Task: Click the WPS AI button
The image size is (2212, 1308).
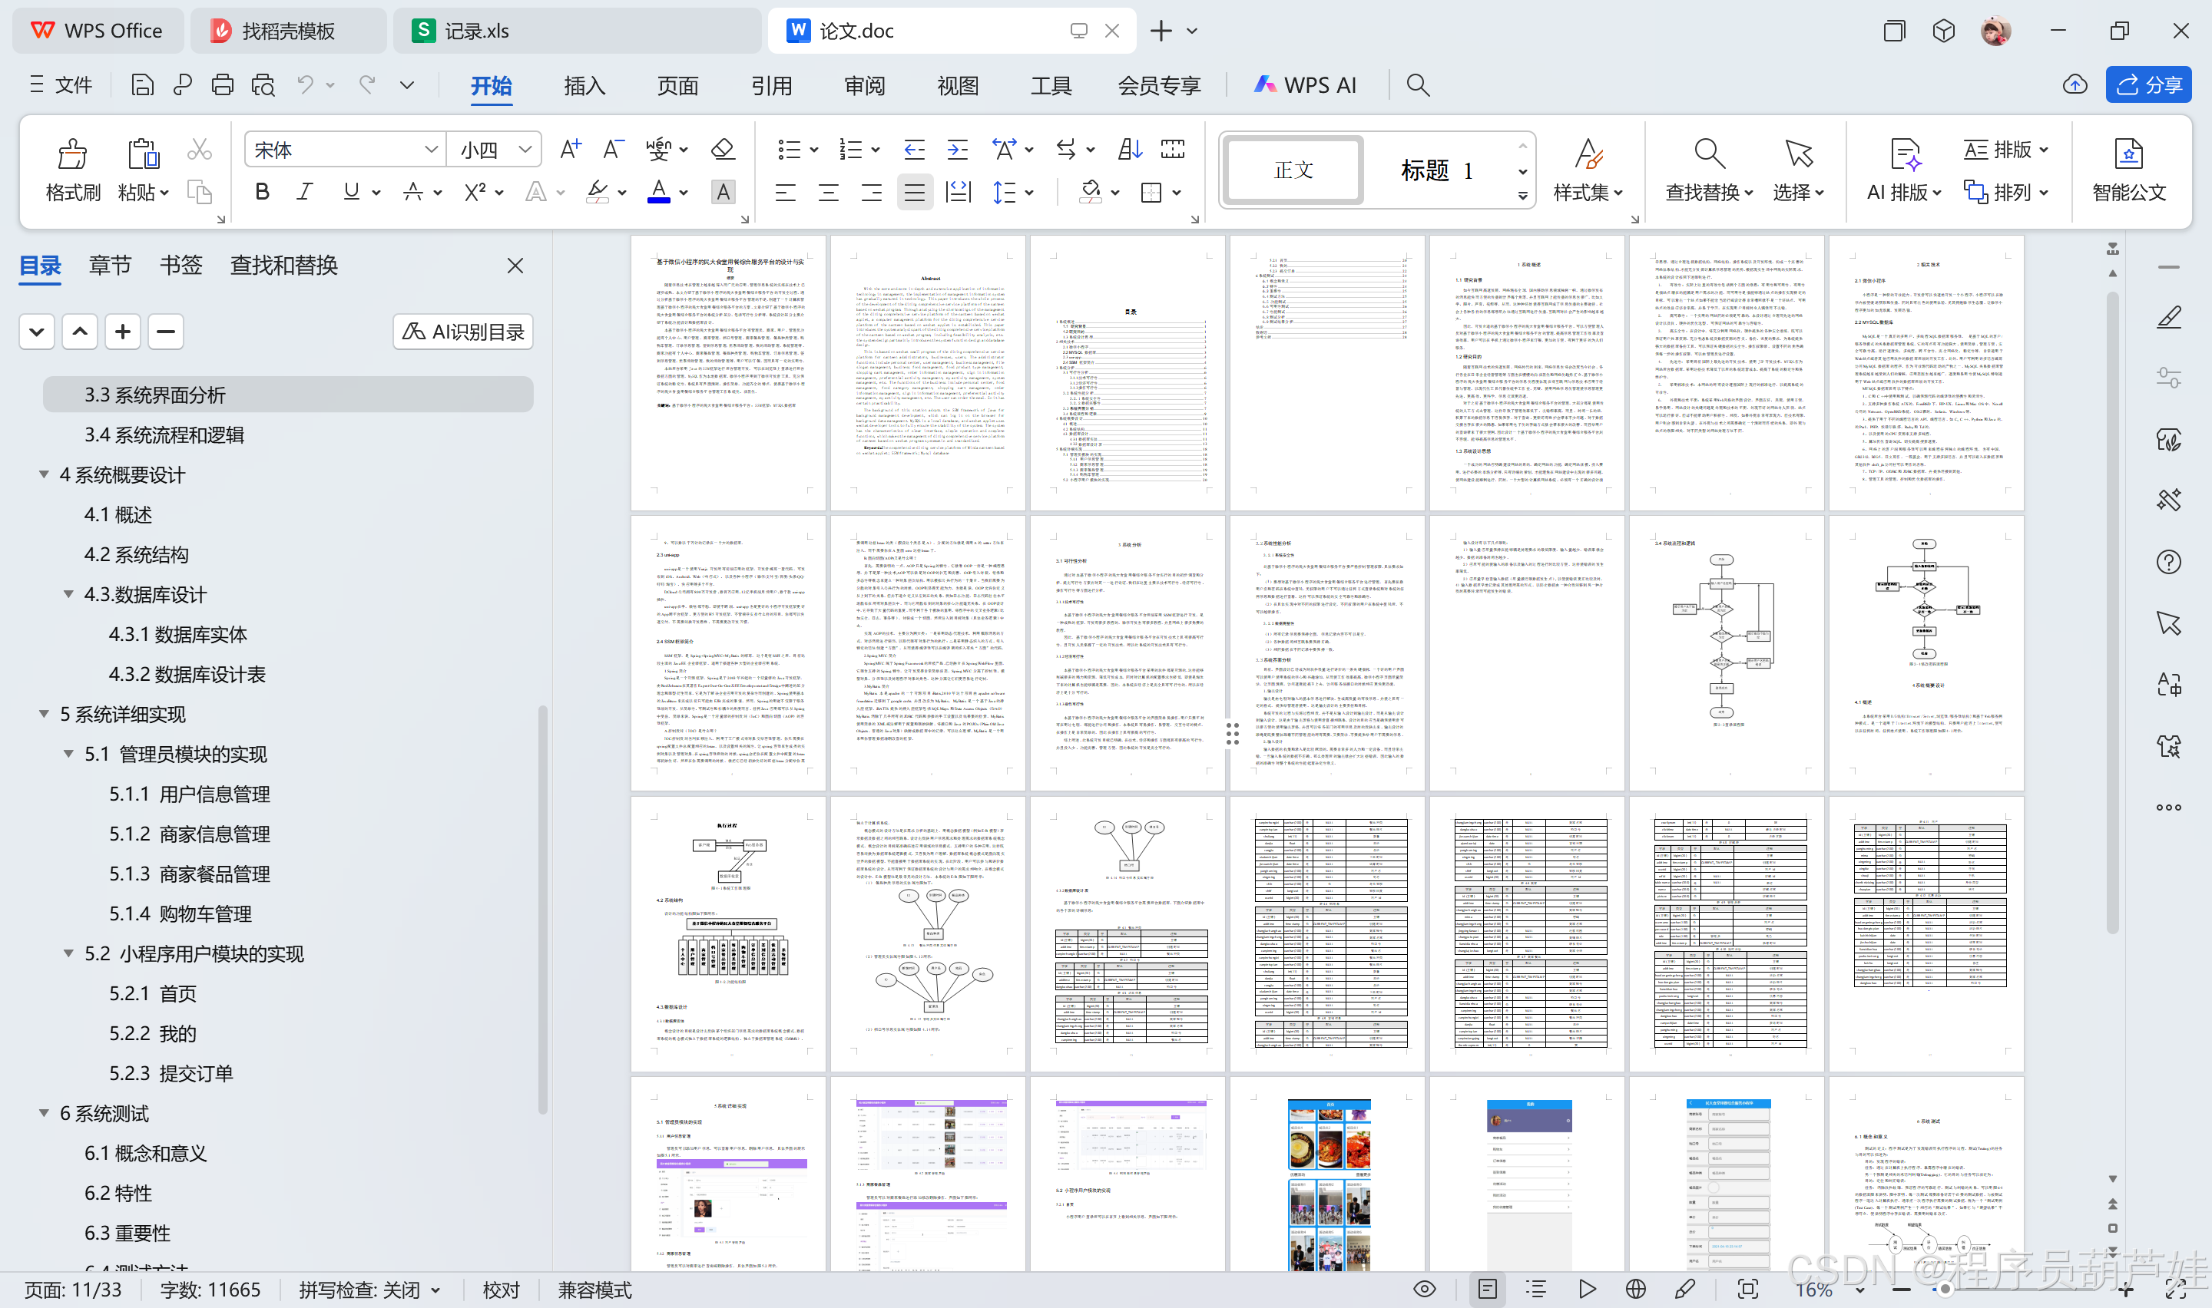Action: (x=1305, y=84)
